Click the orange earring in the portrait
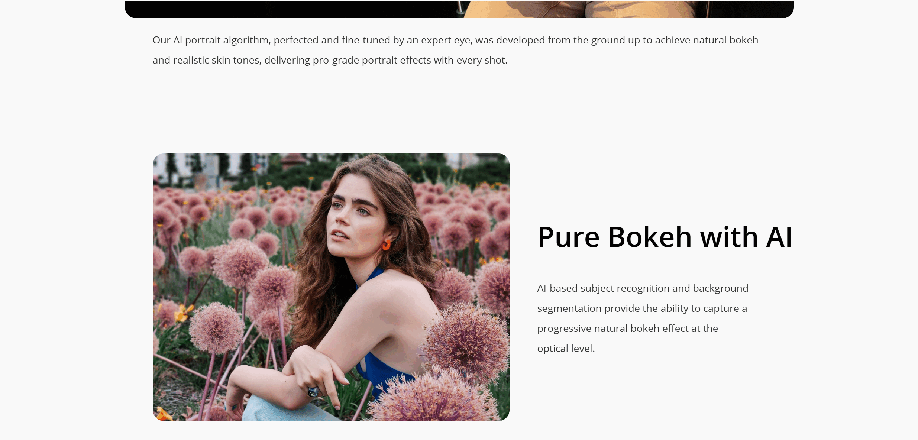This screenshot has width=918, height=440. point(387,245)
